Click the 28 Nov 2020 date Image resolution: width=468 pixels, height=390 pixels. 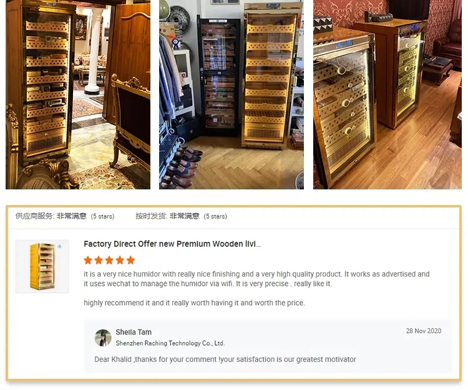click(x=424, y=331)
